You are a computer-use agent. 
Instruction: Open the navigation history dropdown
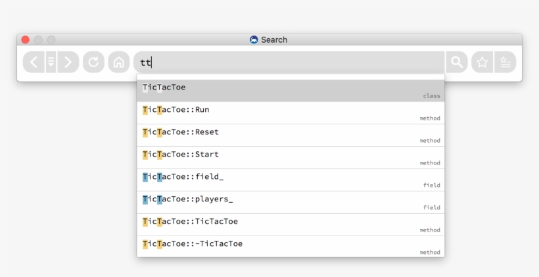coord(51,63)
